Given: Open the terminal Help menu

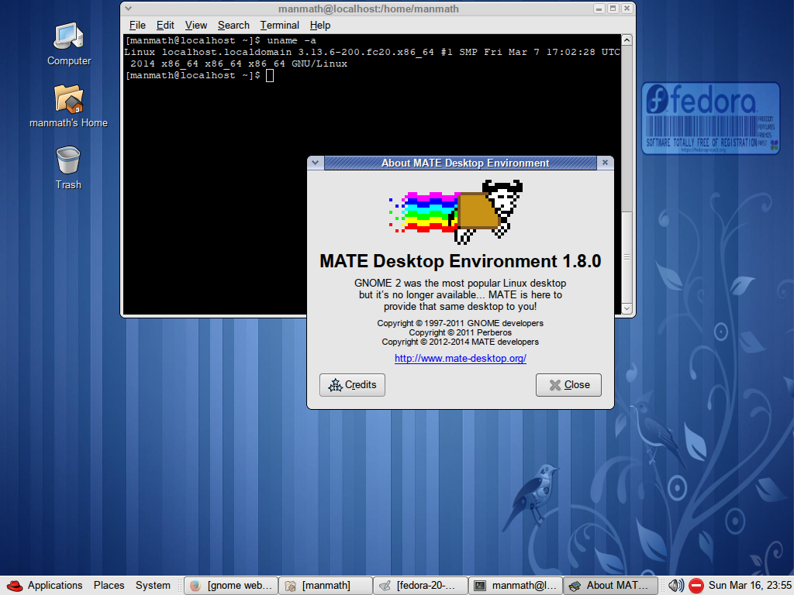Looking at the screenshot, I should [x=320, y=26].
